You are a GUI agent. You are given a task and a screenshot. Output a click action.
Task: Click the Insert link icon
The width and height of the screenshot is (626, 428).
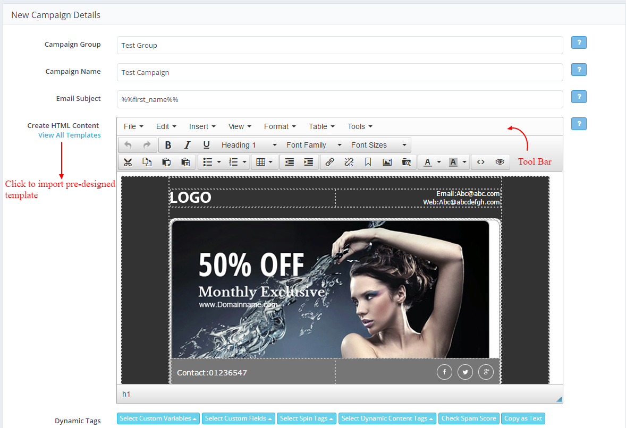click(x=329, y=162)
